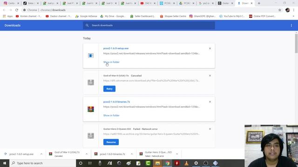Screen dimensions: 298x167
Task: Open Seller Dashboard bookmark
Action: pos(143,16)
